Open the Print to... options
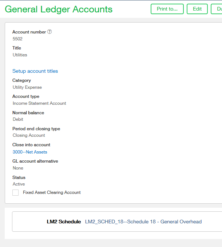Viewport: 222px width, 247px height. (167, 9)
